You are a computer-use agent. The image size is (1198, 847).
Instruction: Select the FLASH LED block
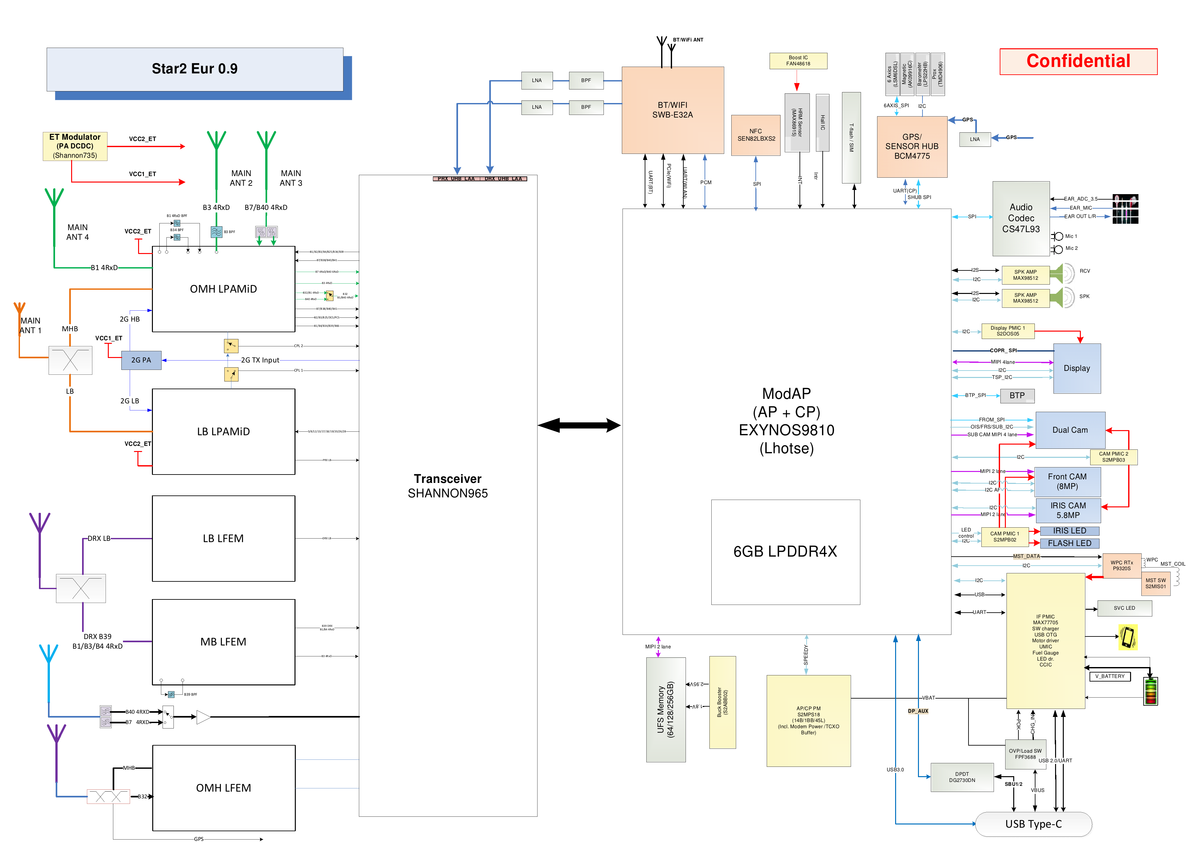(1070, 543)
